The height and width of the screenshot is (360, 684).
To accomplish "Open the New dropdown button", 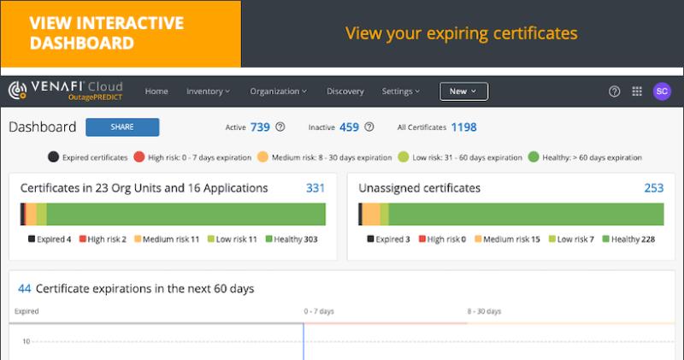I will pos(463,91).
